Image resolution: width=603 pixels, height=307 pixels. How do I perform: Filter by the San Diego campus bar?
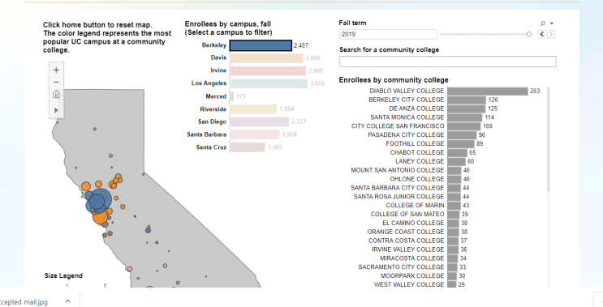tap(259, 122)
